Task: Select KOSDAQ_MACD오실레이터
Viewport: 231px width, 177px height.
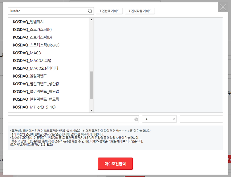Action: point(35,68)
